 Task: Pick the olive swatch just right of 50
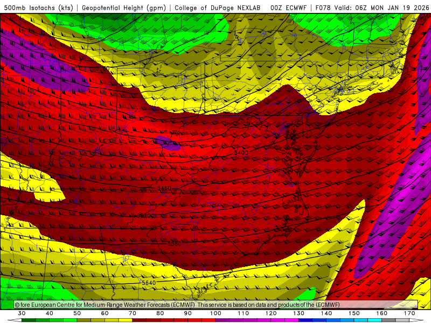[x=84, y=320]
